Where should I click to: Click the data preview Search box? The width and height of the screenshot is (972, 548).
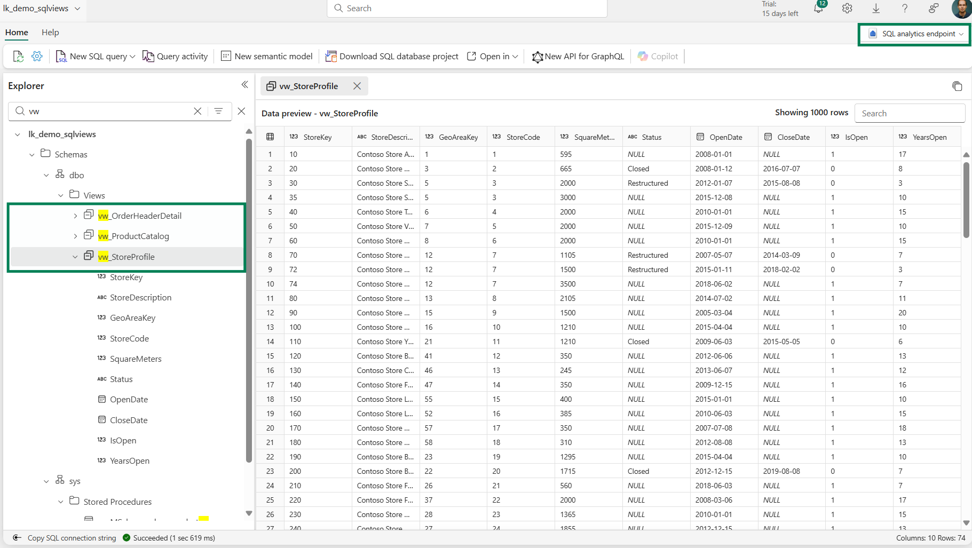910,113
